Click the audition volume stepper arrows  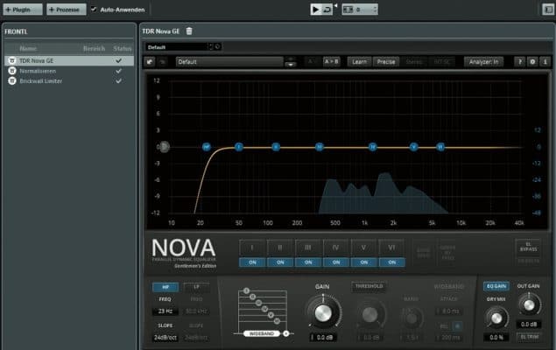pos(375,10)
